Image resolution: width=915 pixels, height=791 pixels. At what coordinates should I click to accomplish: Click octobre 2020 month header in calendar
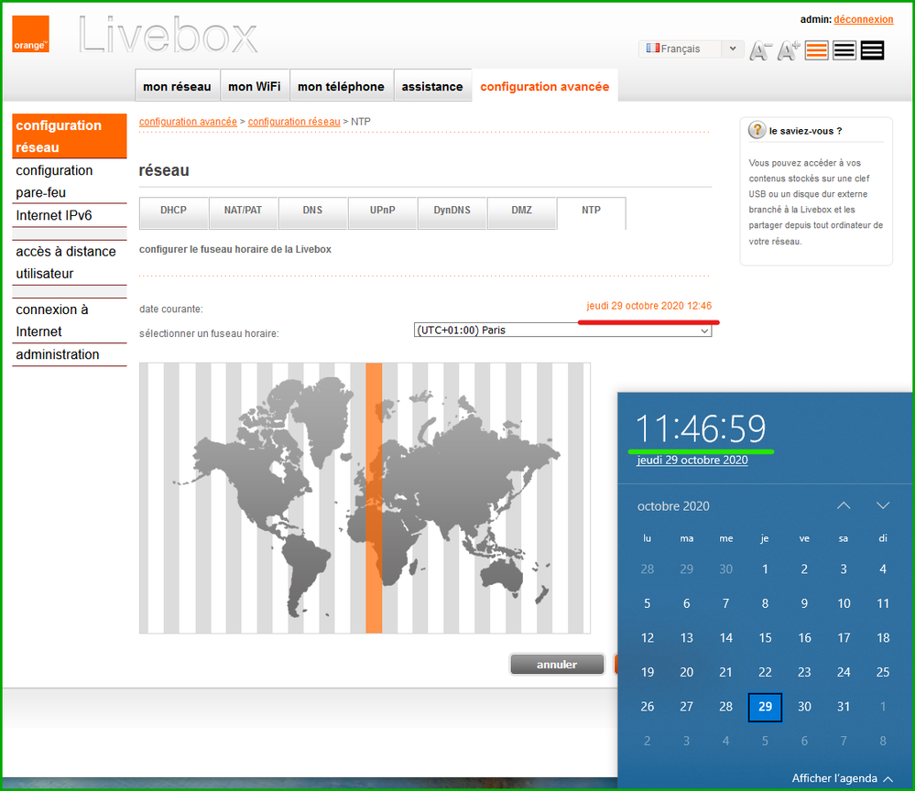pyautogui.click(x=673, y=505)
